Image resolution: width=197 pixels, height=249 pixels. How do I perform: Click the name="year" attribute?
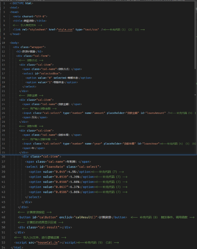(94, 144)
